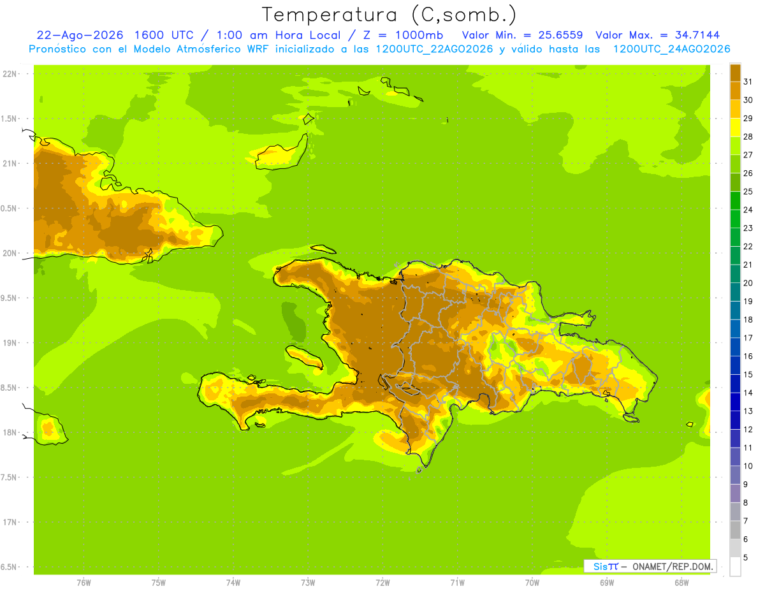Pick the blue swatch between 16 and 17

pyautogui.click(x=735, y=347)
